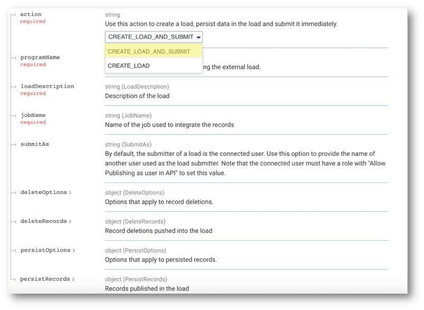The width and height of the screenshot is (424, 310).
Task: Open the action value dropdown
Action: click(153, 37)
